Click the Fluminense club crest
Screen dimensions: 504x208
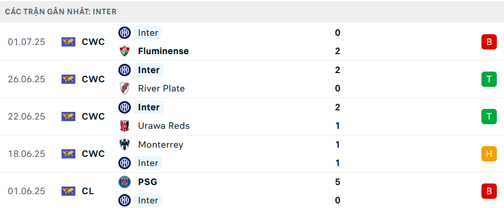(x=125, y=51)
